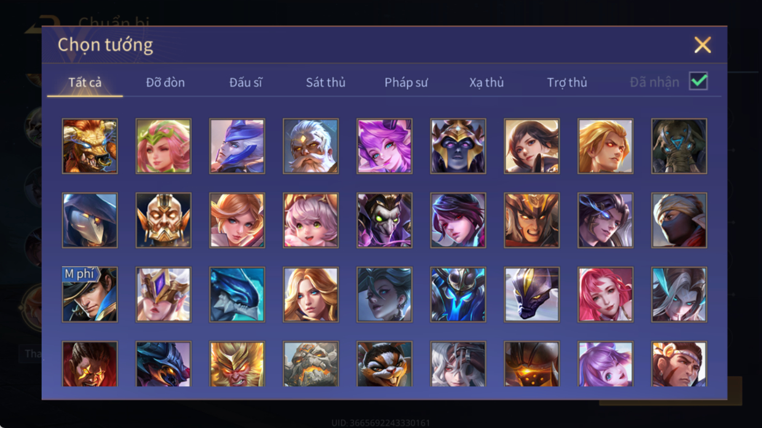Close the Chọn tướng dialog
762x428 pixels.
coord(702,45)
